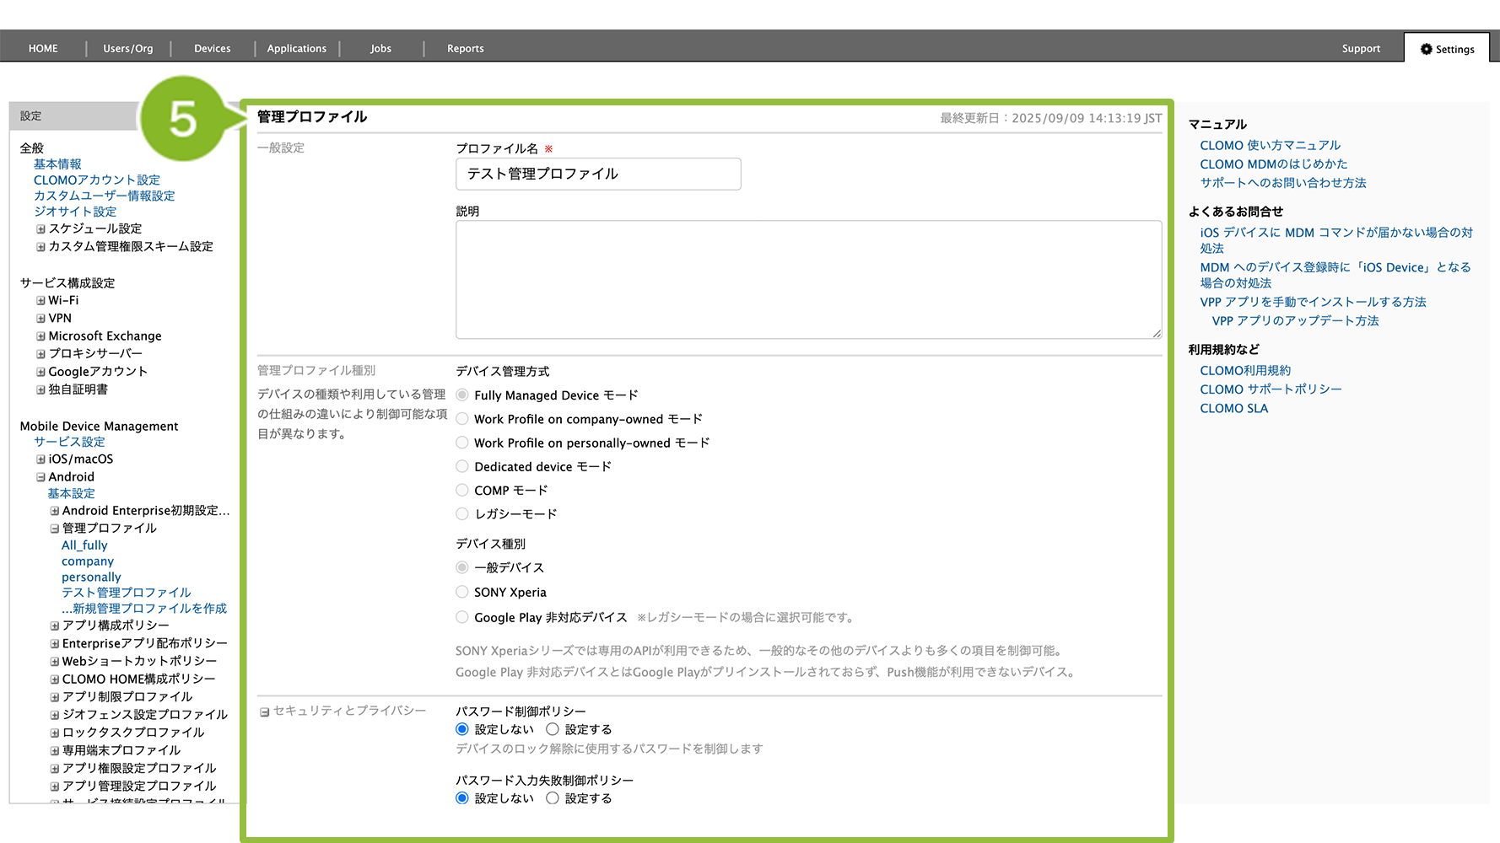This screenshot has width=1500, height=843.
Task: Go to the Reports menu
Action: click(465, 49)
